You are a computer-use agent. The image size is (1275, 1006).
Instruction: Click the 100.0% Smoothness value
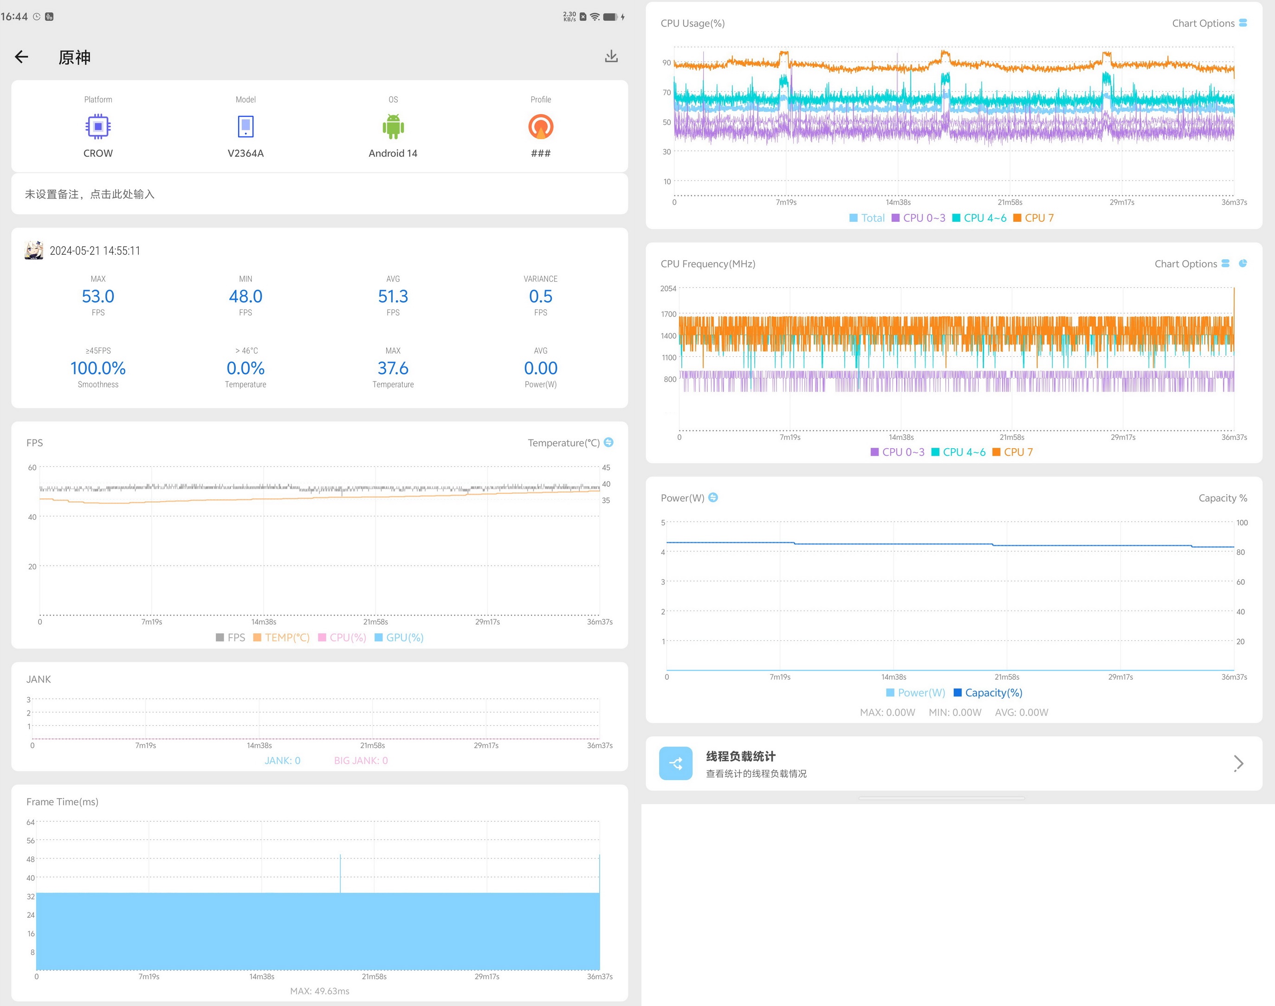pyautogui.click(x=98, y=368)
